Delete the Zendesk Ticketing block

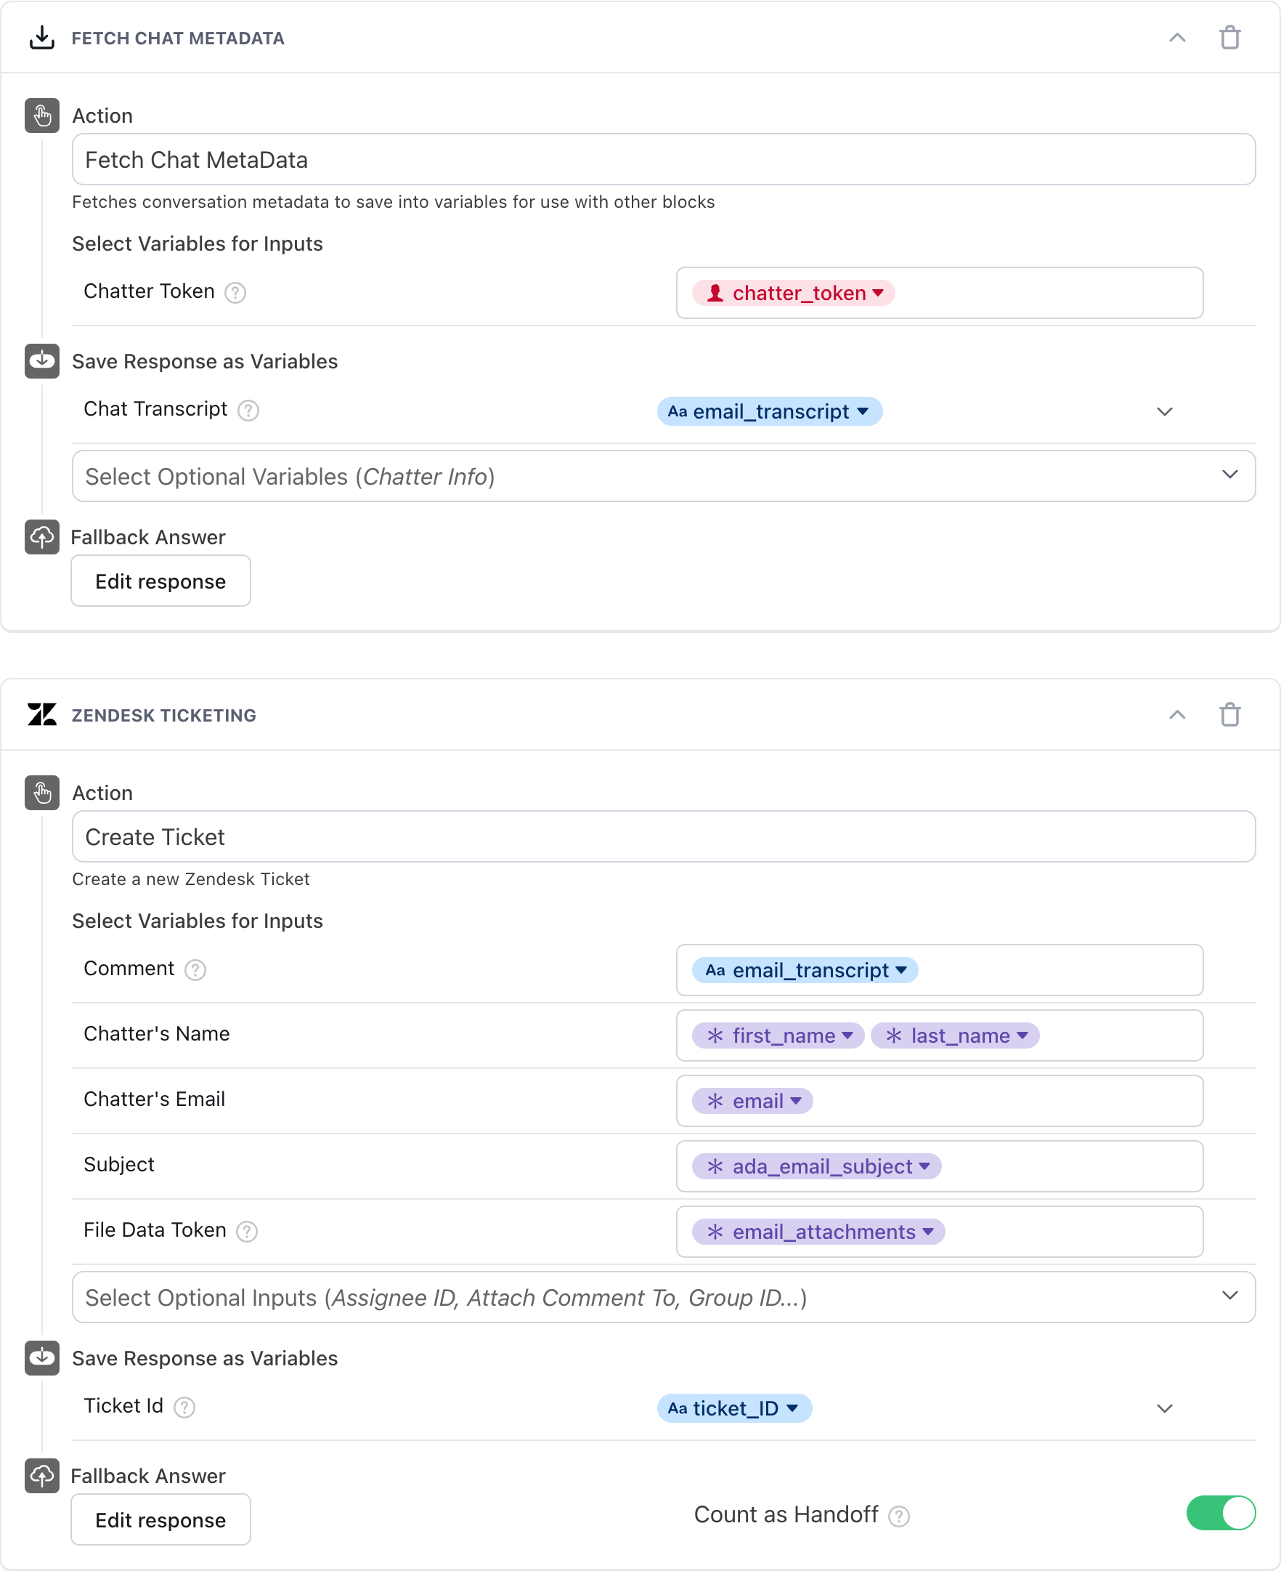1229,714
